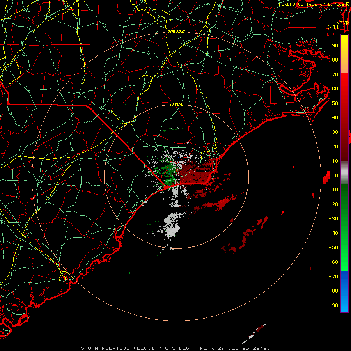Click the -40 scale label

(333, 233)
